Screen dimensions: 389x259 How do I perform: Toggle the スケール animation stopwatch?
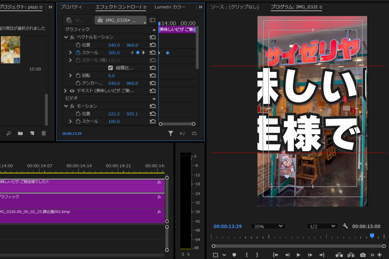(78, 53)
